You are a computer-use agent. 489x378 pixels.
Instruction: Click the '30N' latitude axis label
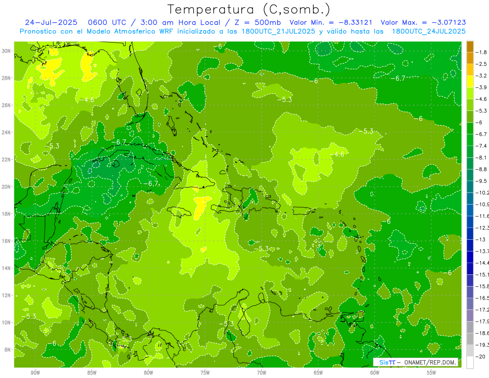[x=7, y=51]
